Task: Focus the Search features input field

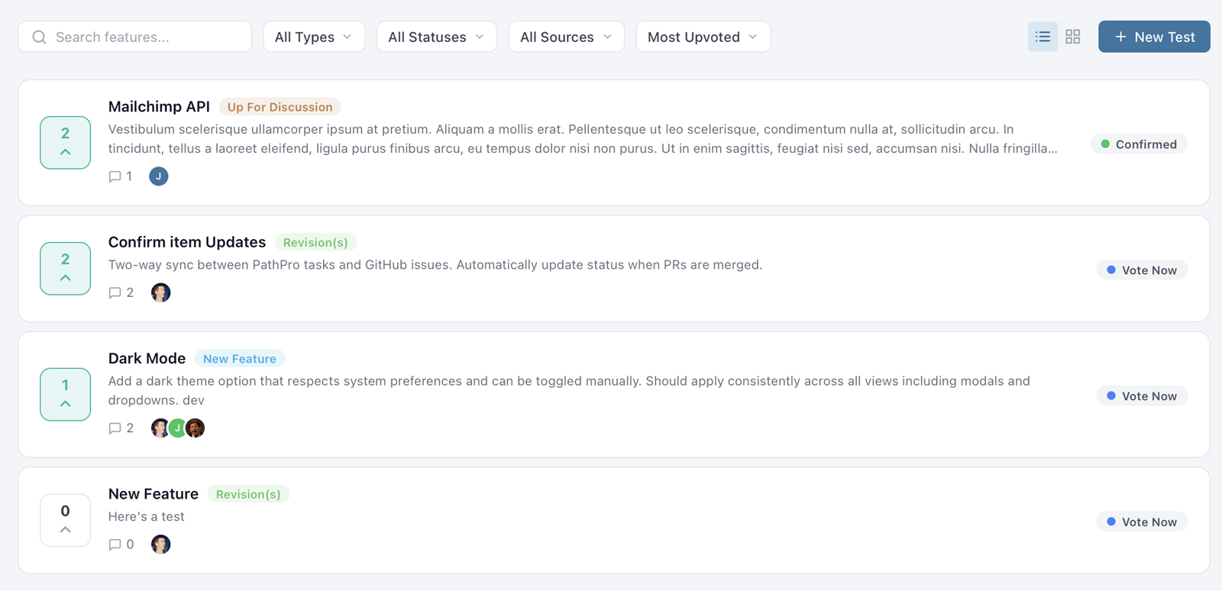Action: click(135, 37)
